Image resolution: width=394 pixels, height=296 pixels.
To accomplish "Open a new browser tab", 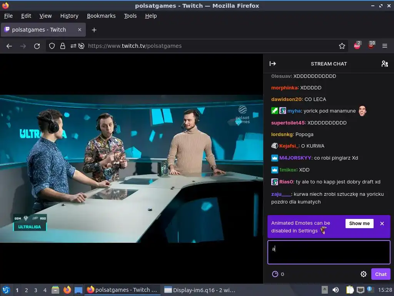I will pos(94,30).
